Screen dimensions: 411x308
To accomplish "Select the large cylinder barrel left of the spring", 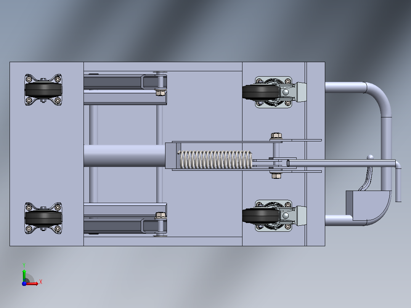I will [x=124, y=156].
